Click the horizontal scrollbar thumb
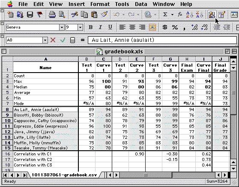239x187 pixels. pyautogui.click(x=146, y=175)
